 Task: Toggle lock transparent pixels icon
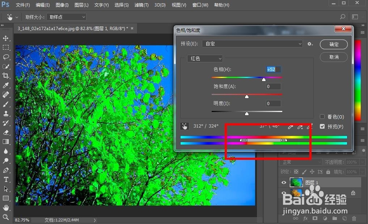coord(296,172)
